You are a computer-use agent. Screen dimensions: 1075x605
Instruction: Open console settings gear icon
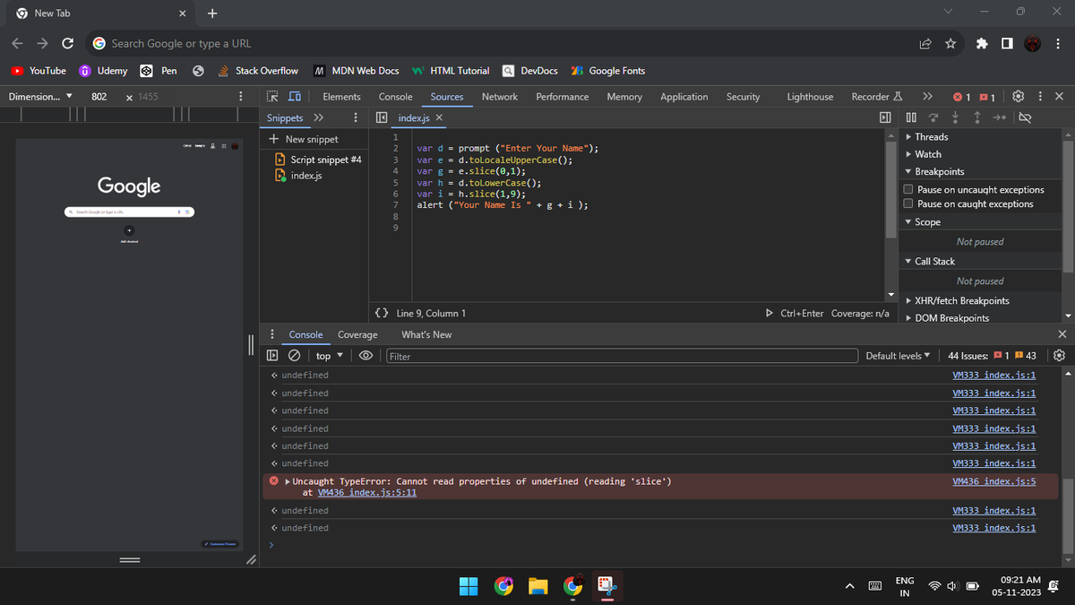[x=1059, y=356]
